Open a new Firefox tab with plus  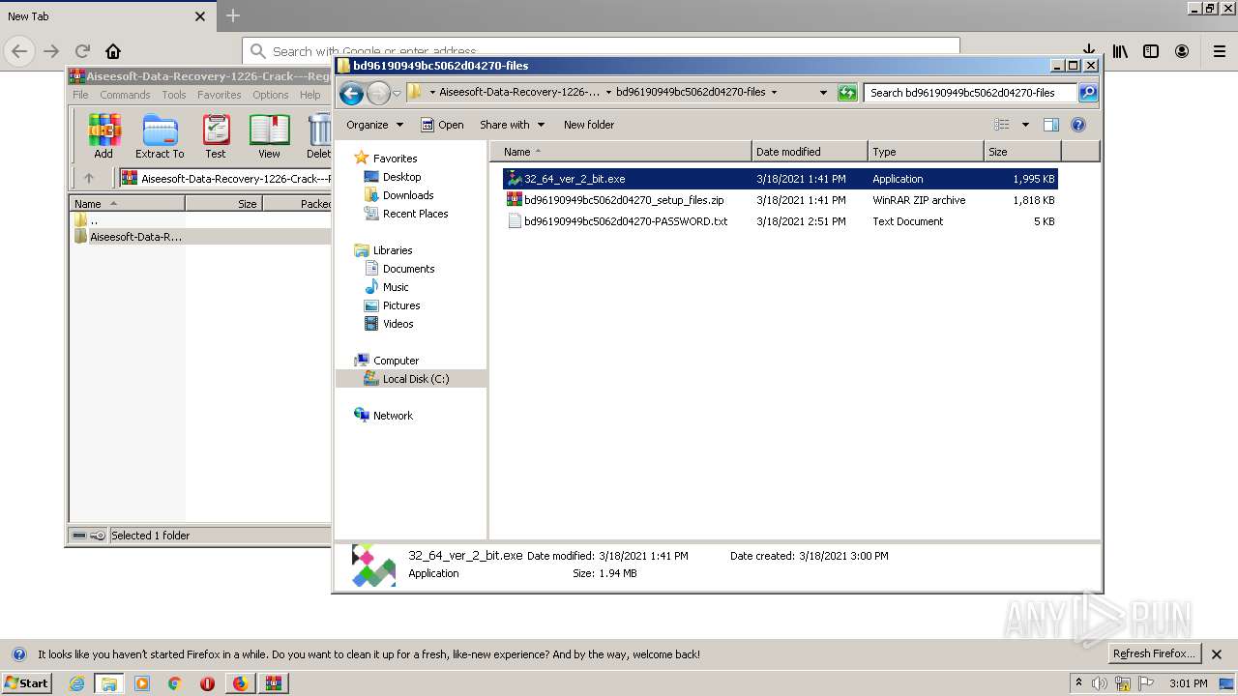[x=233, y=15]
